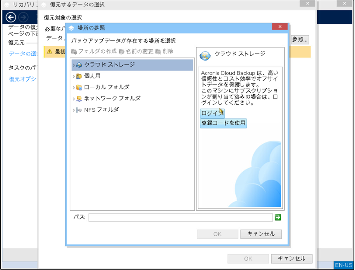Click the green go arrow beside path field
Screen dimensions: 355x270
(278, 218)
